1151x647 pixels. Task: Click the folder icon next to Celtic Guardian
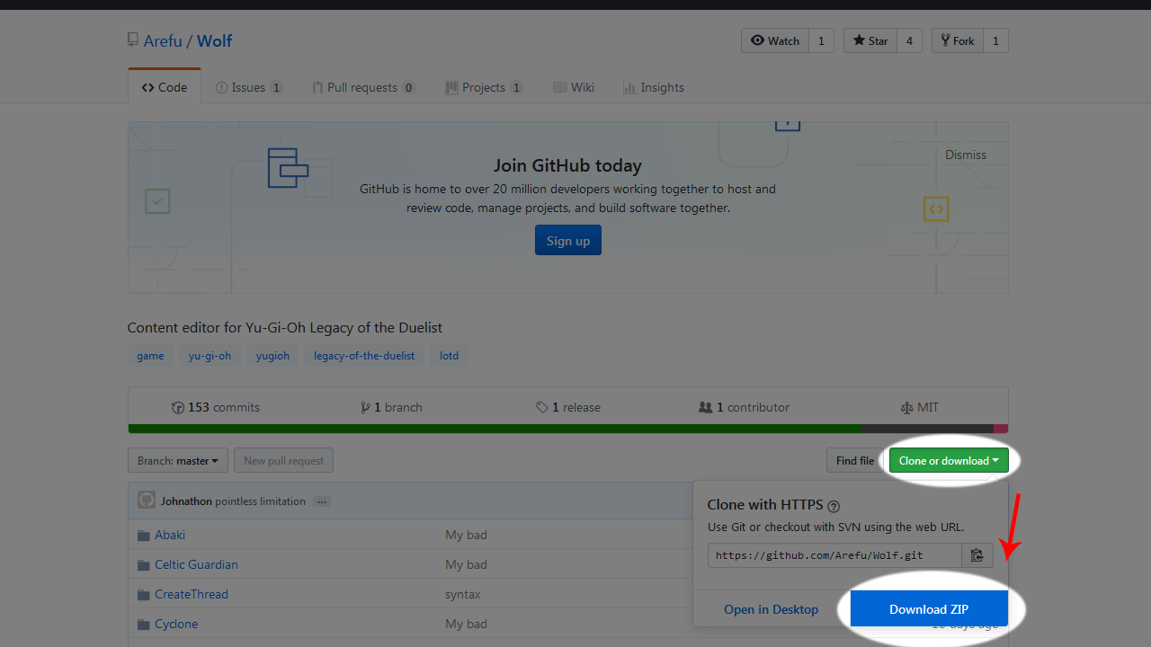[143, 565]
